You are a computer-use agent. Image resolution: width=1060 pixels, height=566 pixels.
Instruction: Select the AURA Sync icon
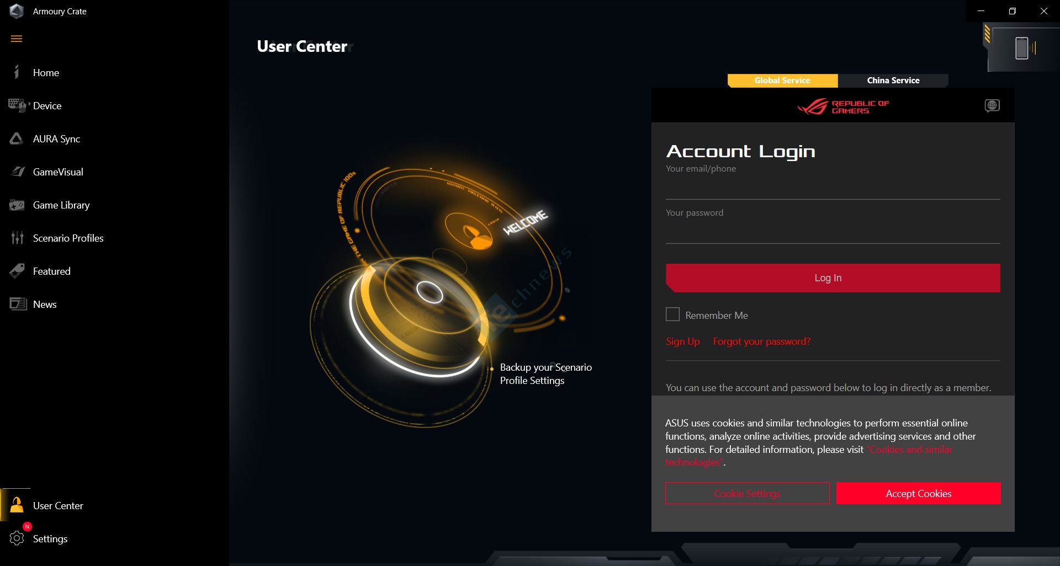point(17,138)
